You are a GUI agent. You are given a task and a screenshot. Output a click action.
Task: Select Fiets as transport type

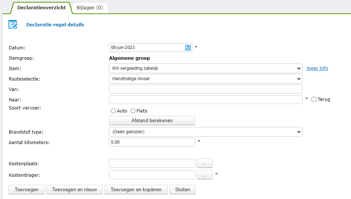pyautogui.click(x=133, y=111)
